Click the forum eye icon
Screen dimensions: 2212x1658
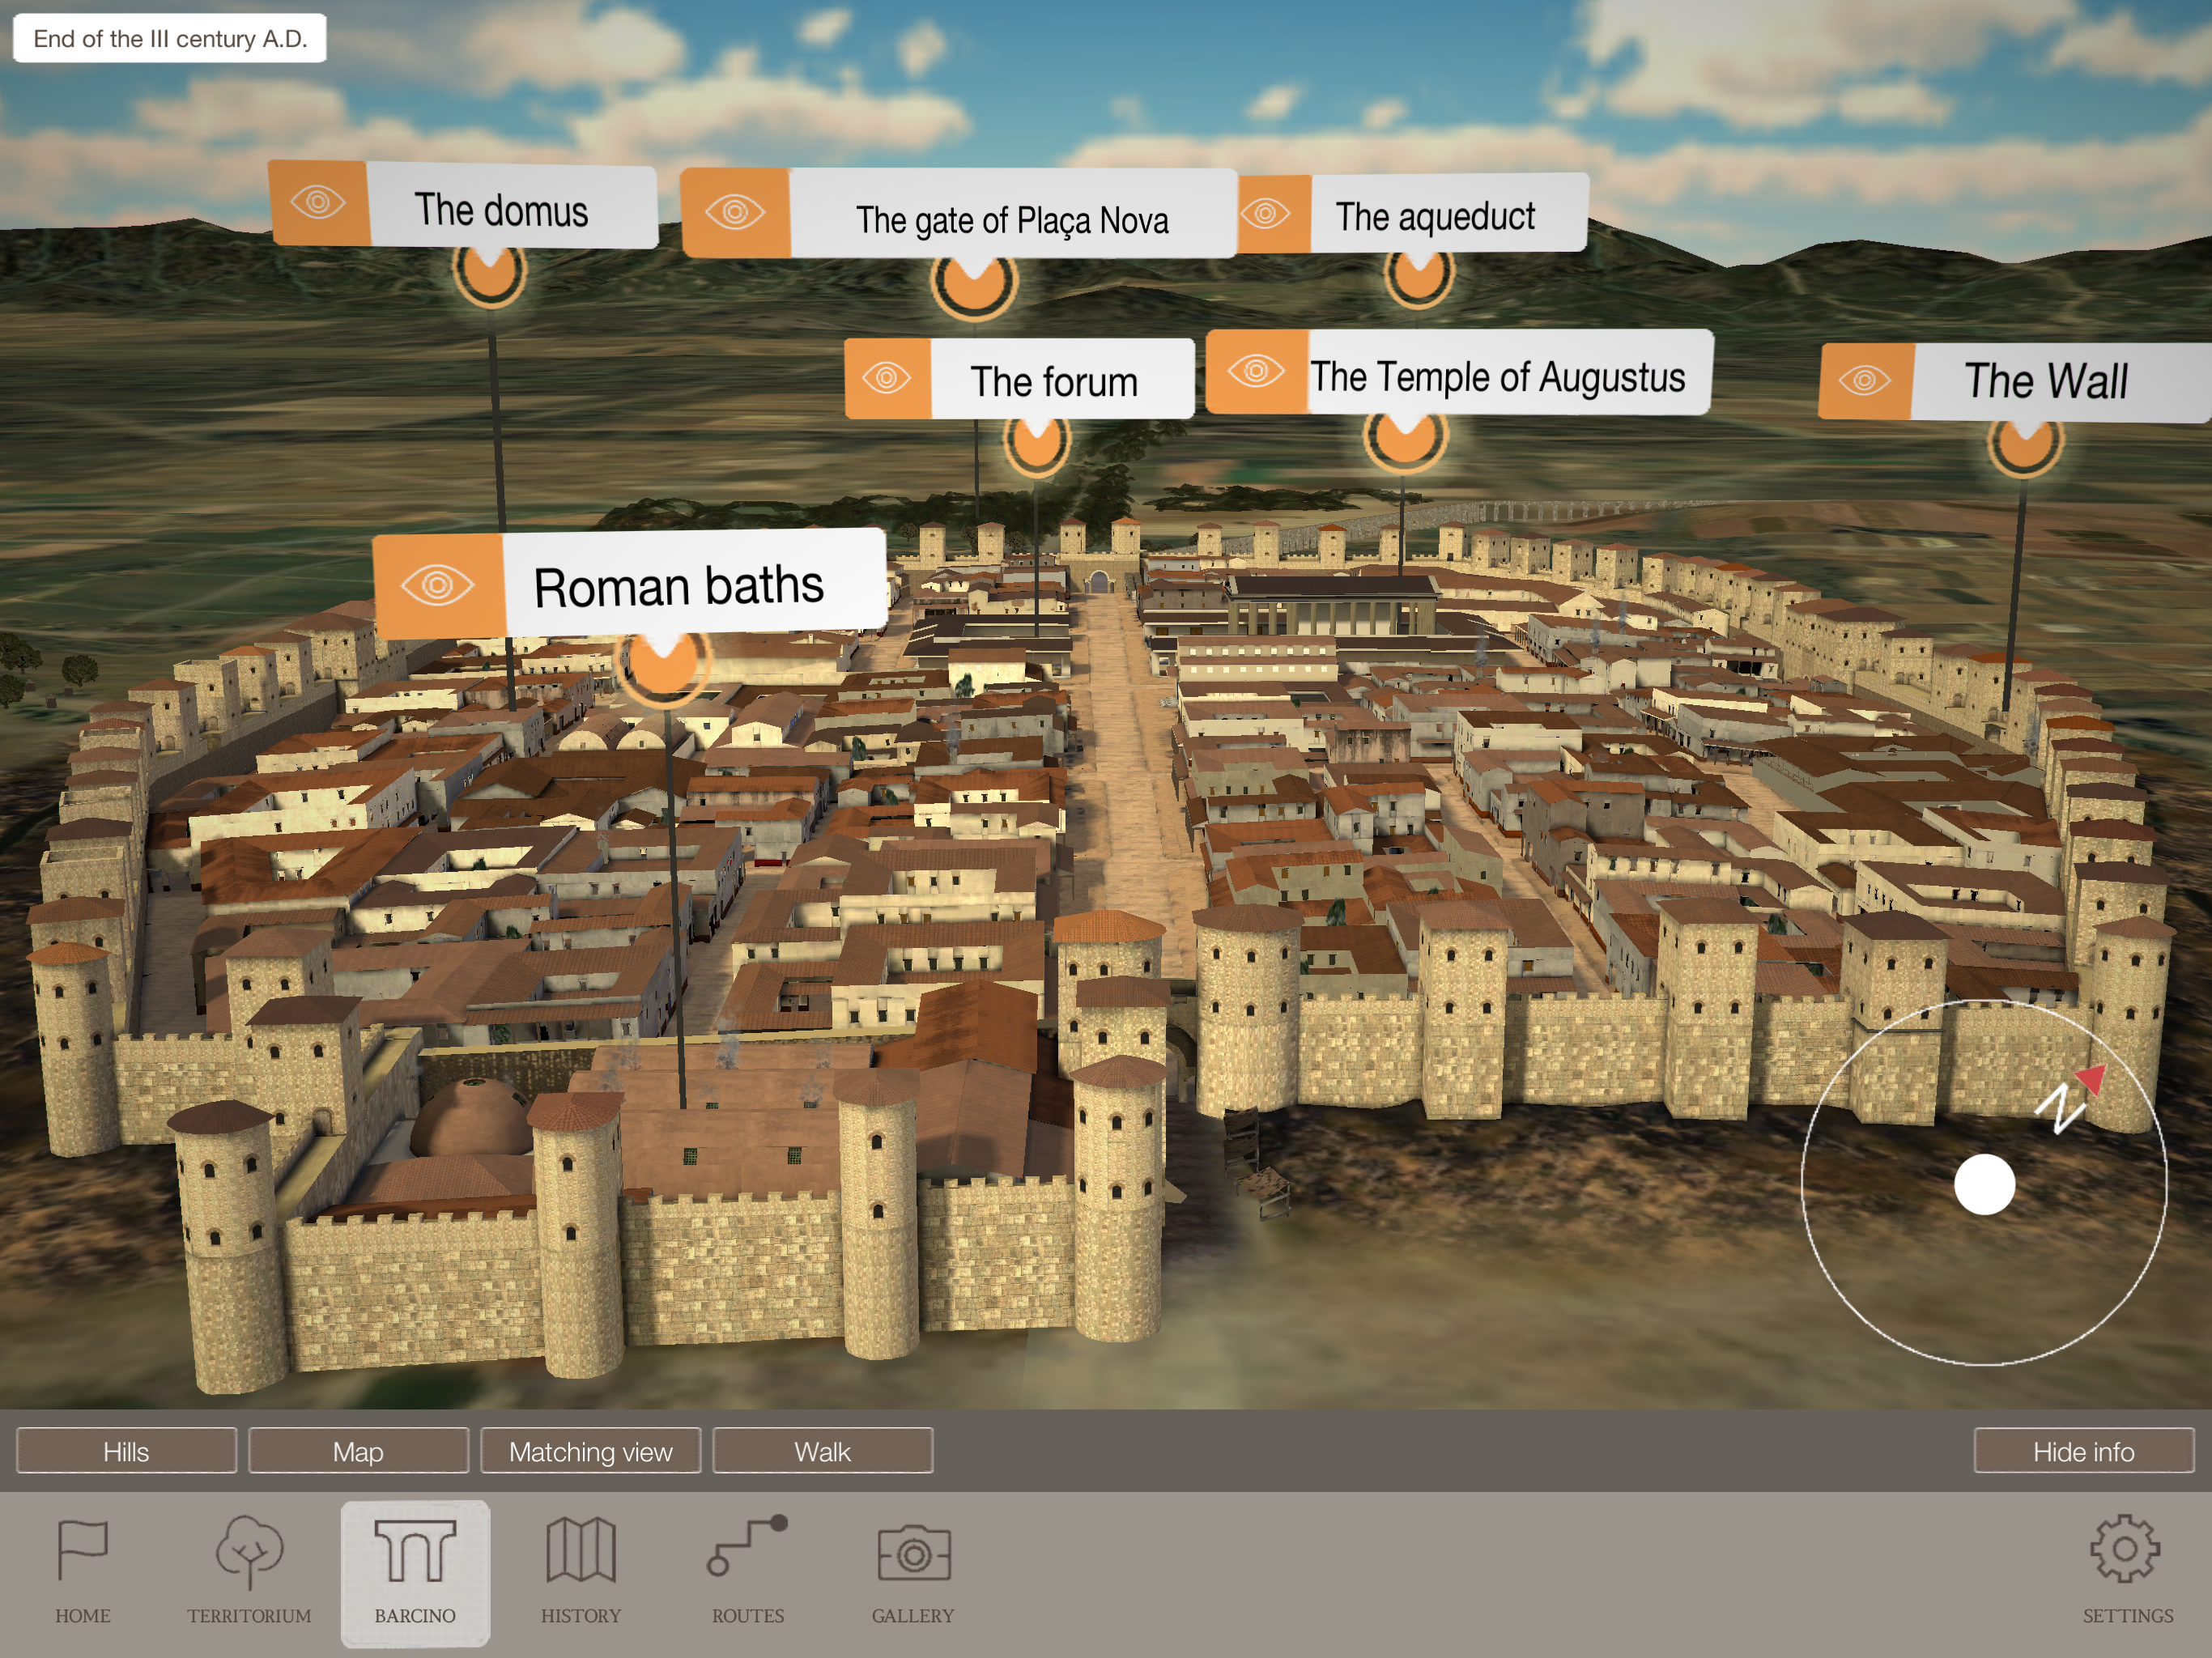coord(887,379)
